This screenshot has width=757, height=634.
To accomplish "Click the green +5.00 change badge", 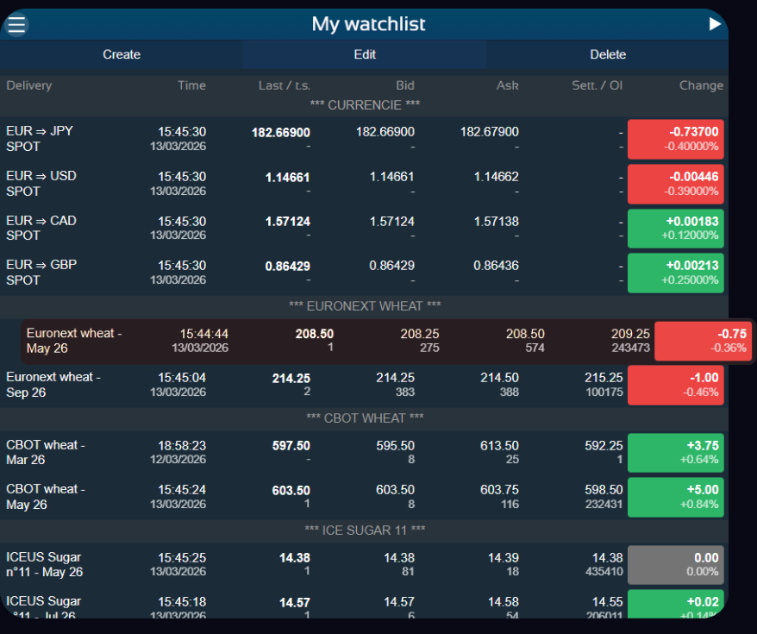I will (x=675, y=497).
